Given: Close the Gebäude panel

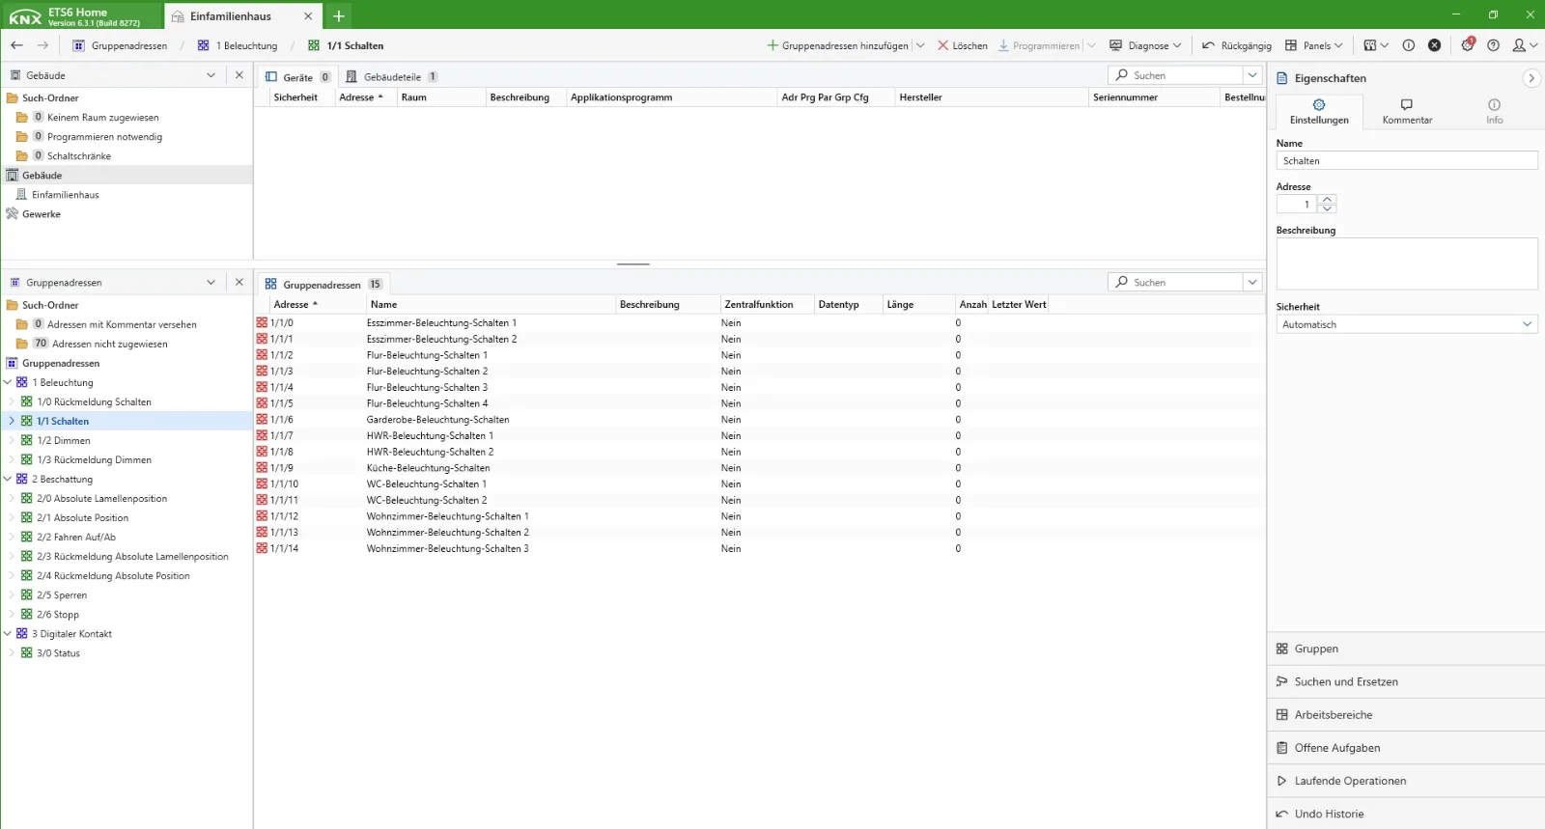Looking at the screenshot, I should pyautogui.click(x=239, y=75).
